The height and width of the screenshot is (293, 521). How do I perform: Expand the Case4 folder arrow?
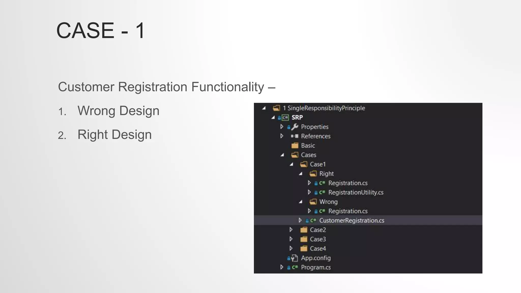pos(291,248)
